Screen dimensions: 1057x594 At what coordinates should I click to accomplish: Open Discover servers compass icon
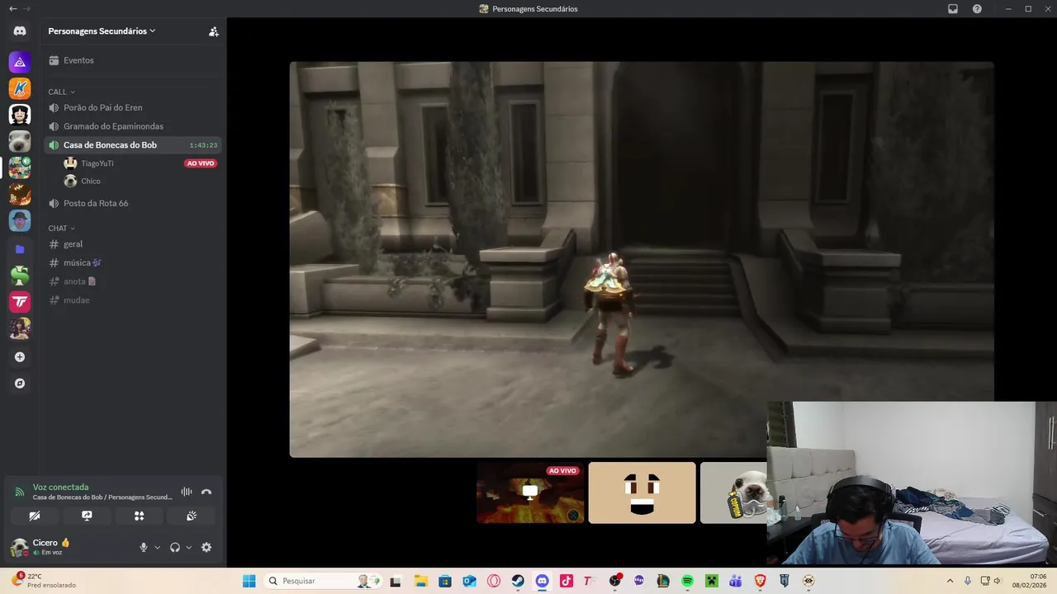(x=20, y=384)
